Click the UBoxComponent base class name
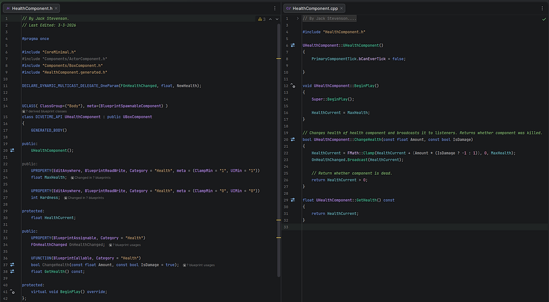549x302 pixels. pos(137,117)
